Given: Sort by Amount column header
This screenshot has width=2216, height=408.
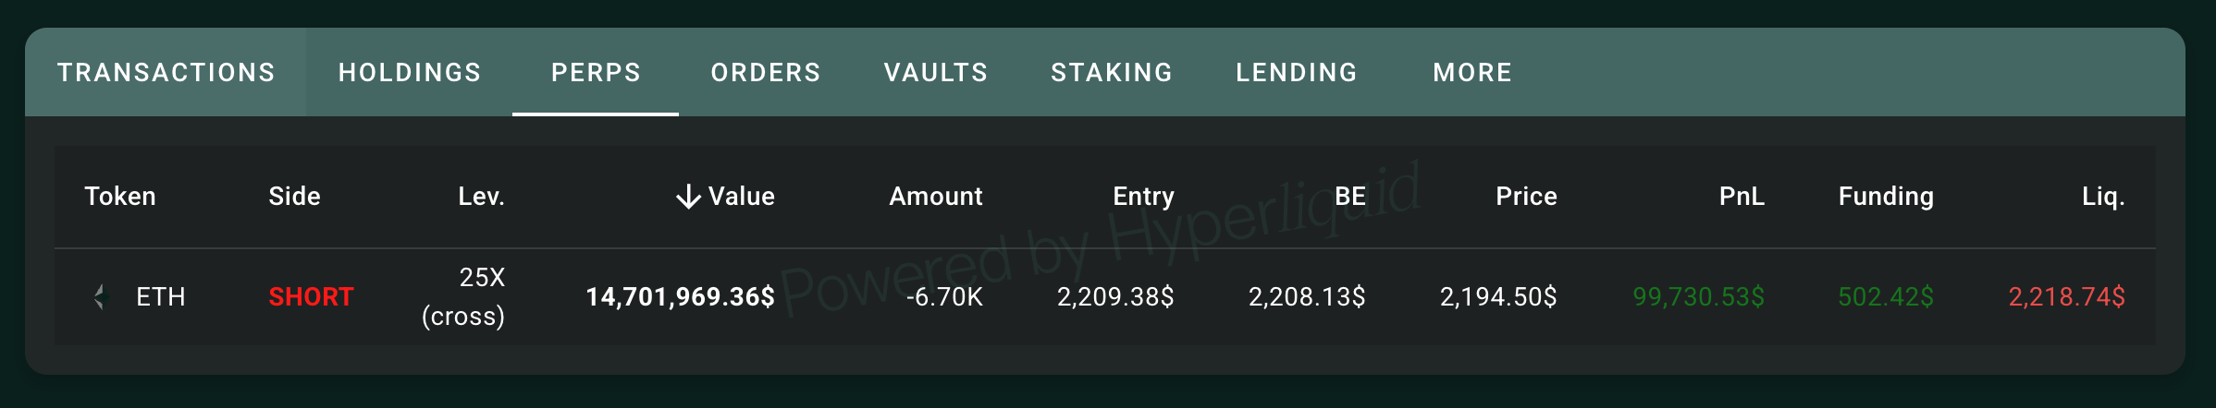Looking at the screenshot, I should [x=935, y=197].
